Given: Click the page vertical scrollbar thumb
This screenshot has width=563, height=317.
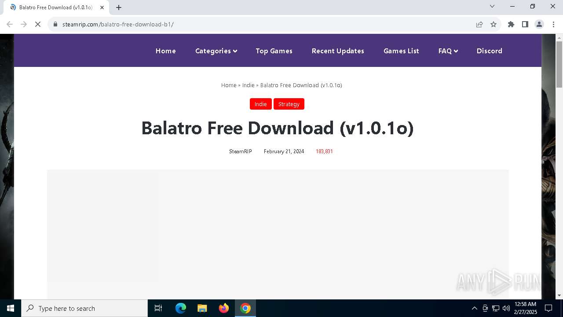Looking at the screenshot, I should [x=559, y=64].
